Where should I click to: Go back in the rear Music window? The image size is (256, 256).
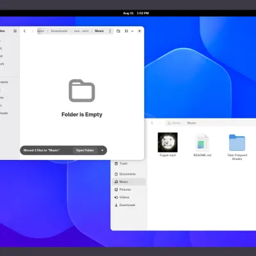click(152, 123)
